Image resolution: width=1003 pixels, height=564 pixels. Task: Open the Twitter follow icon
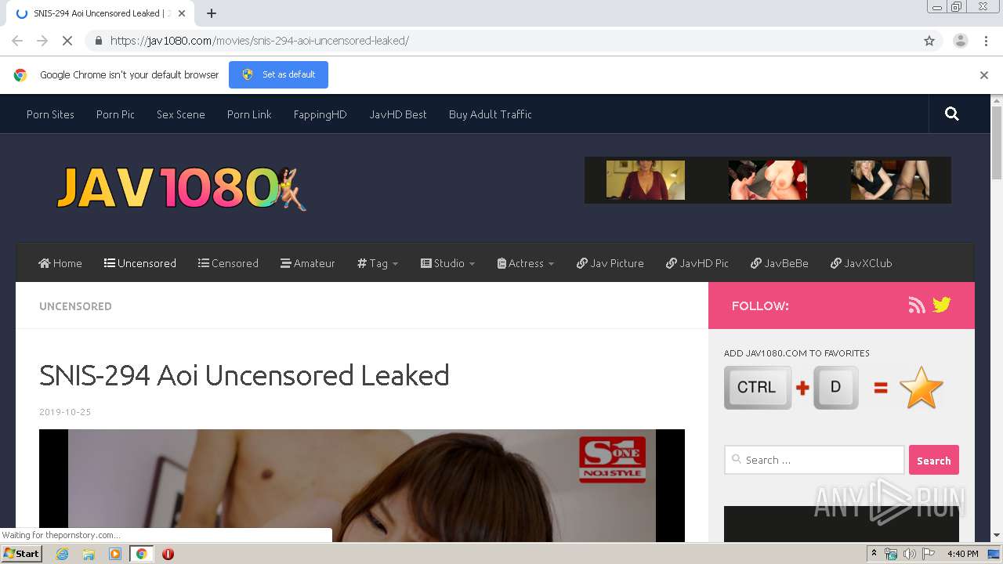coord(942,305)
